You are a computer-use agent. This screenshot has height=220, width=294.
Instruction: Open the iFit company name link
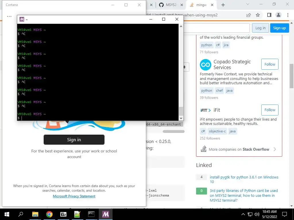click(x=217, y=110)
